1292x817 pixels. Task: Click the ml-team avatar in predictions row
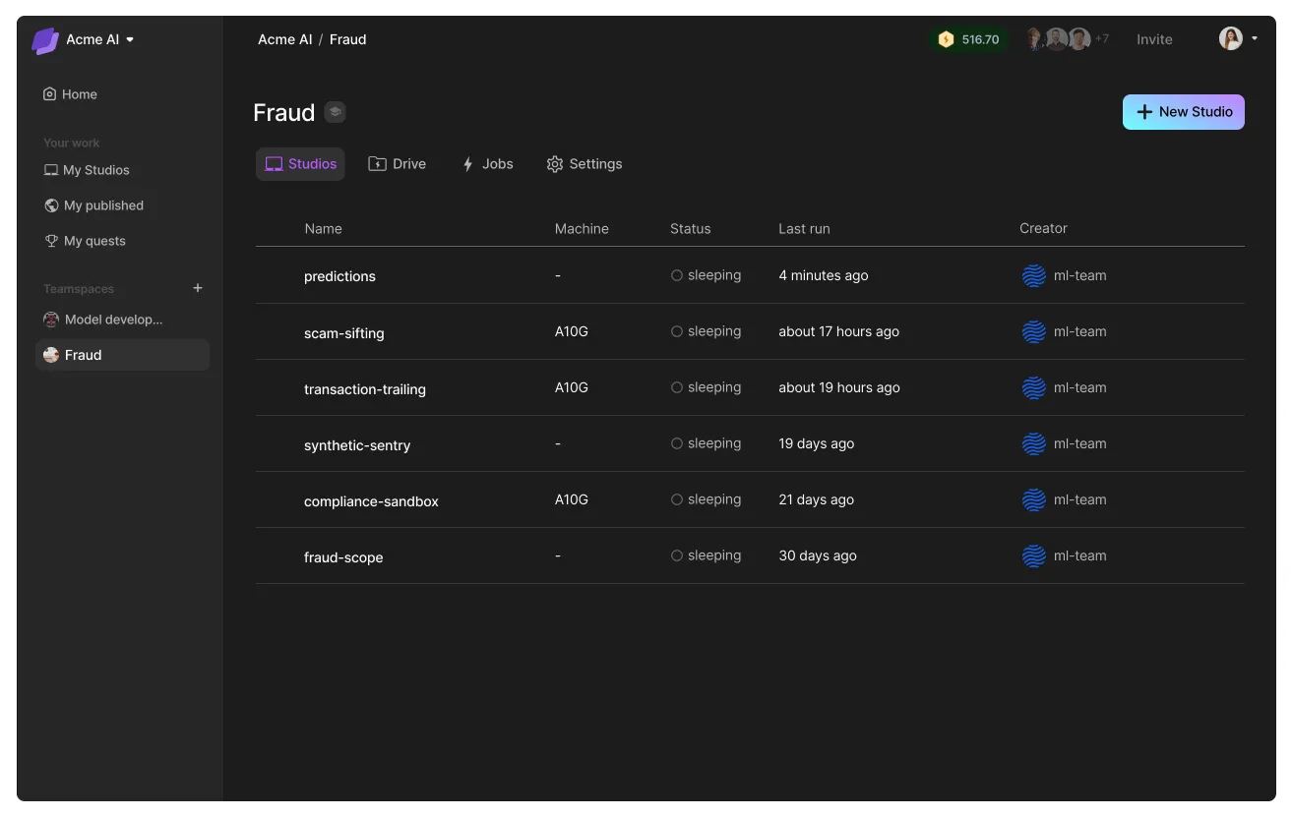coord(1033,275)
